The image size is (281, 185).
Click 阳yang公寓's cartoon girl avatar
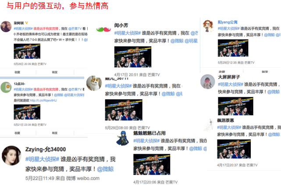point(208,26)
